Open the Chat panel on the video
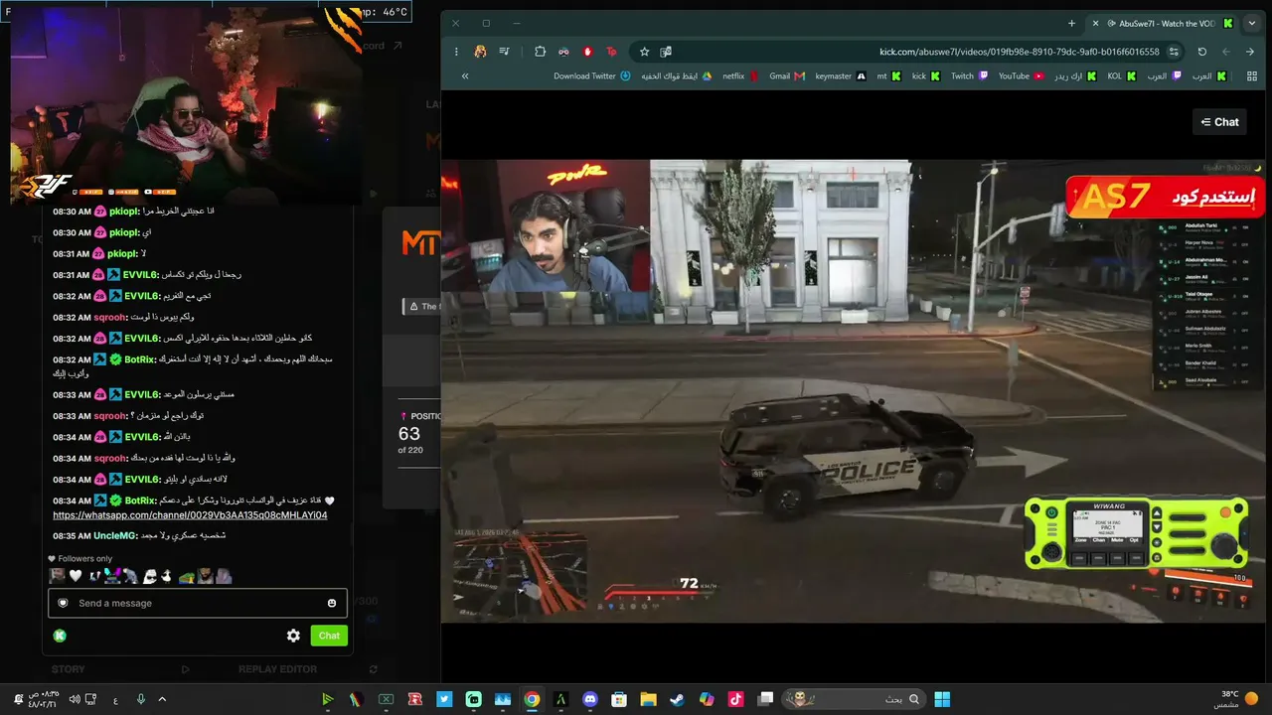The width and height of the screenshot is (1272, 715). click(1220, 122)
